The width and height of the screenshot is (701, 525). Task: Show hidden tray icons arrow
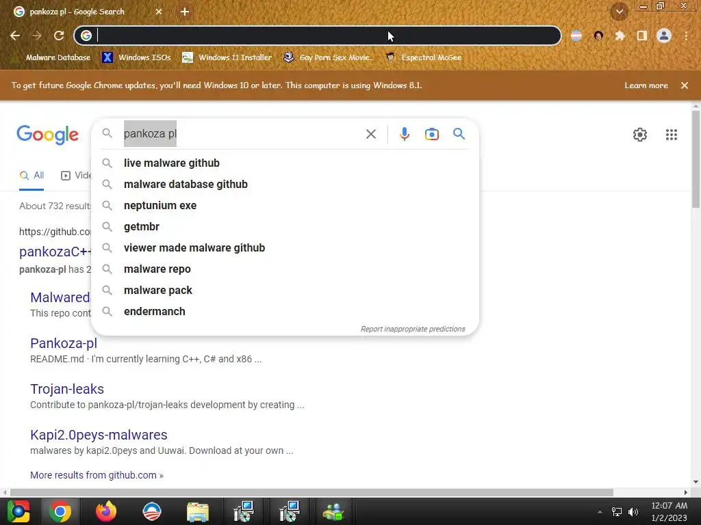(600, 512)
